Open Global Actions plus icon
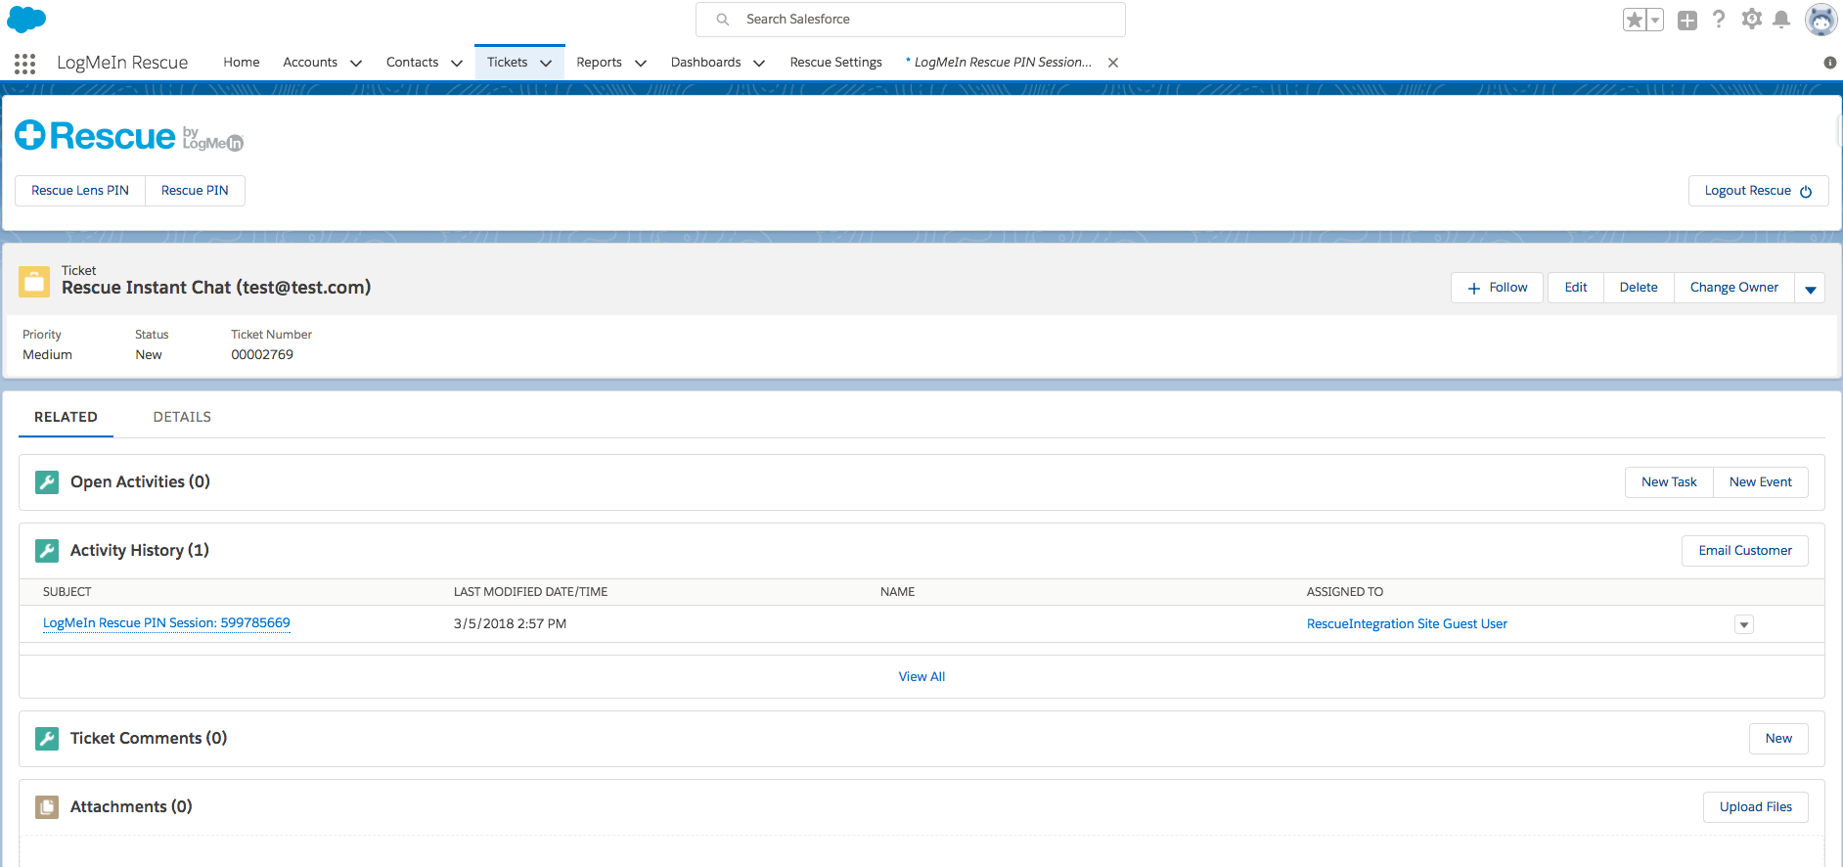Viewport: 1843px width, 867px height. click(1687, 21)
